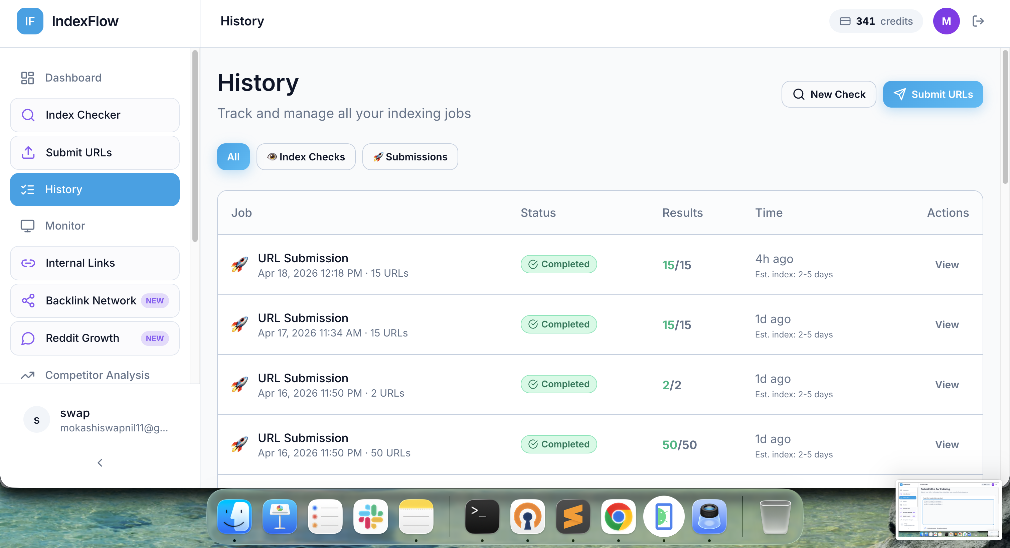The height and width of the screenshot is (548, 1010).
Task: Click the New Check button
Action: pyautogui.click(x=828, y=95)
